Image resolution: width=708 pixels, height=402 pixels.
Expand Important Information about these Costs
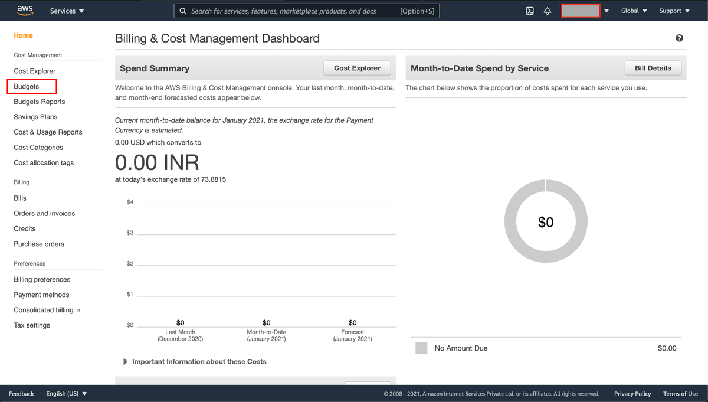[x=195, y=361]
